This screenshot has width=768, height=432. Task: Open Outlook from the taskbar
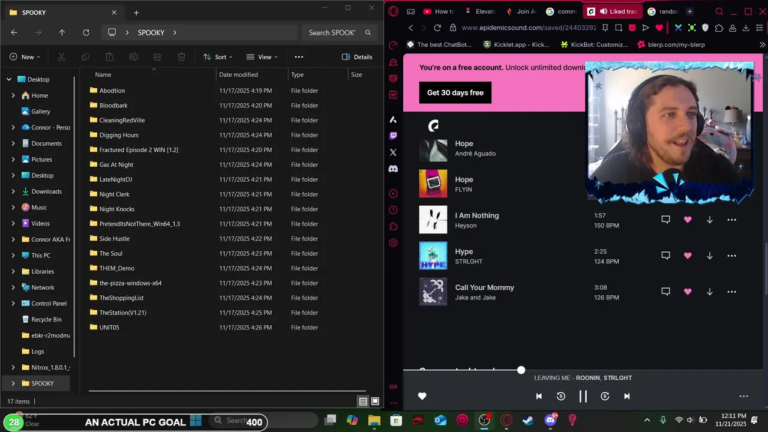pos(440,421)
